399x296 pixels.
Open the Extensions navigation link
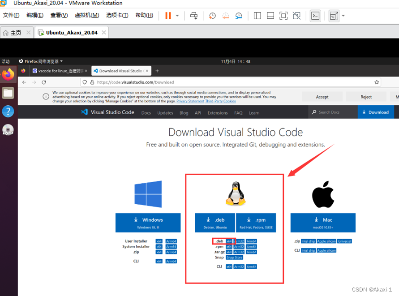click(218, 113)
